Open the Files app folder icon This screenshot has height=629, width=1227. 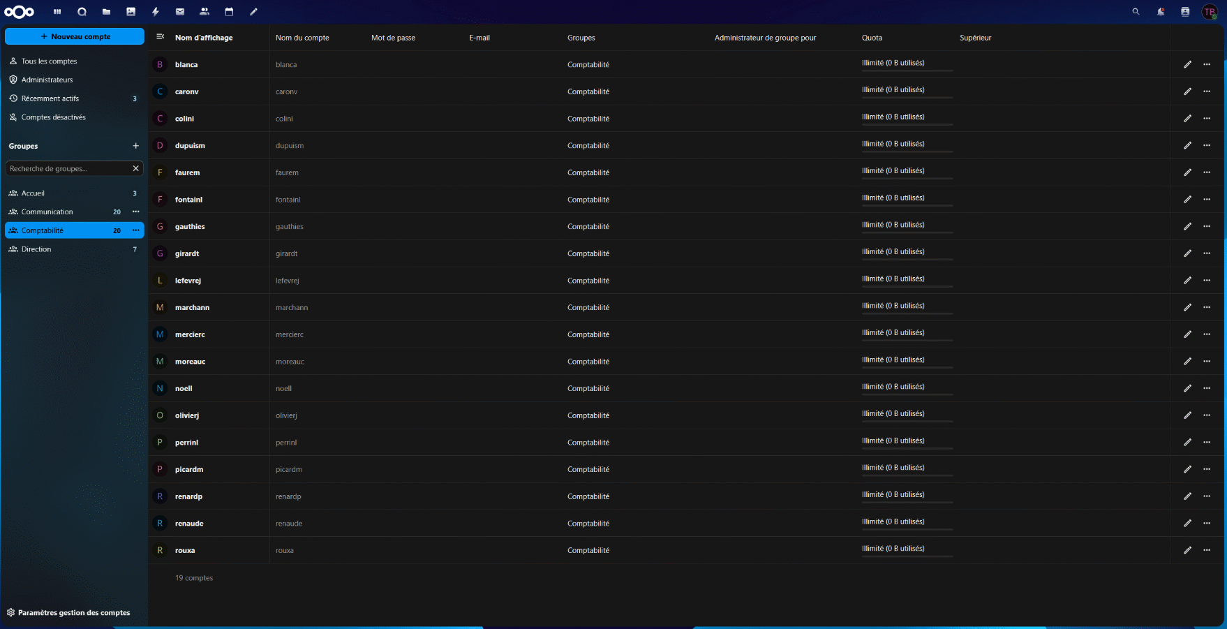[x=106, y=12]
